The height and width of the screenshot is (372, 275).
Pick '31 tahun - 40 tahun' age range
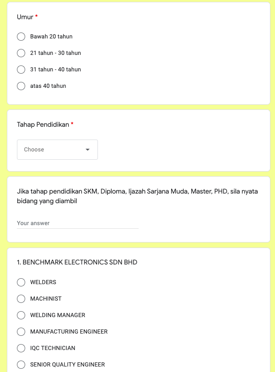21,70
